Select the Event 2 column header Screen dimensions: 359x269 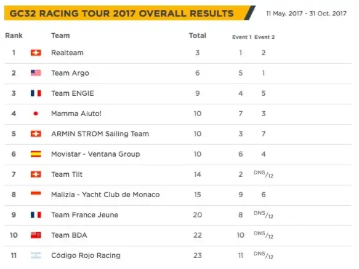pyautogui.click(x=264, y=37)
